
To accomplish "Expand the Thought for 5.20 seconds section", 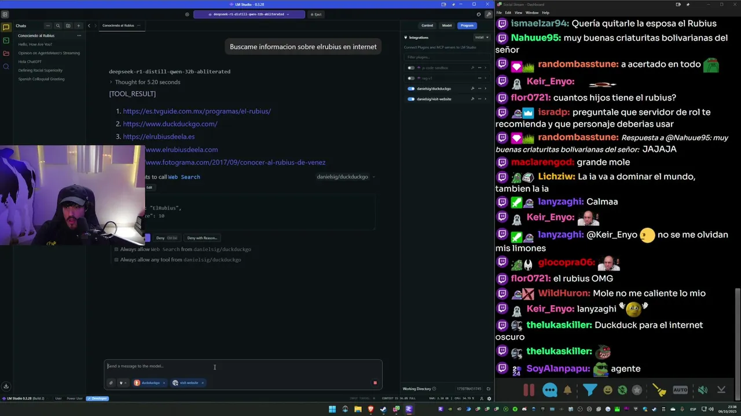I will [145, 82].
